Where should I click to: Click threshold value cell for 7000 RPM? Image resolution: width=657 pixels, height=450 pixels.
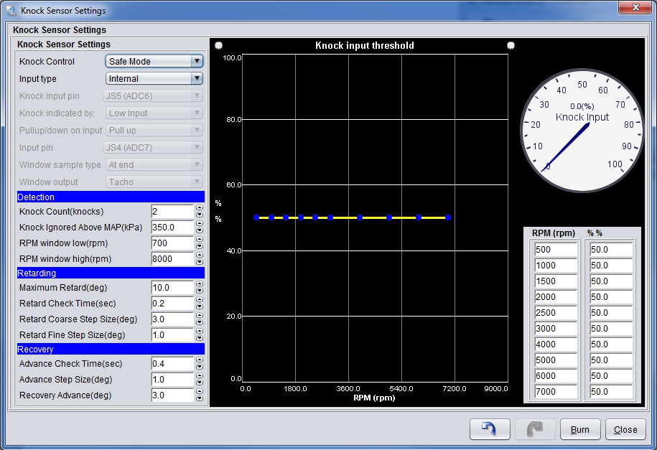pyautogui.click(x=610, y=392)
